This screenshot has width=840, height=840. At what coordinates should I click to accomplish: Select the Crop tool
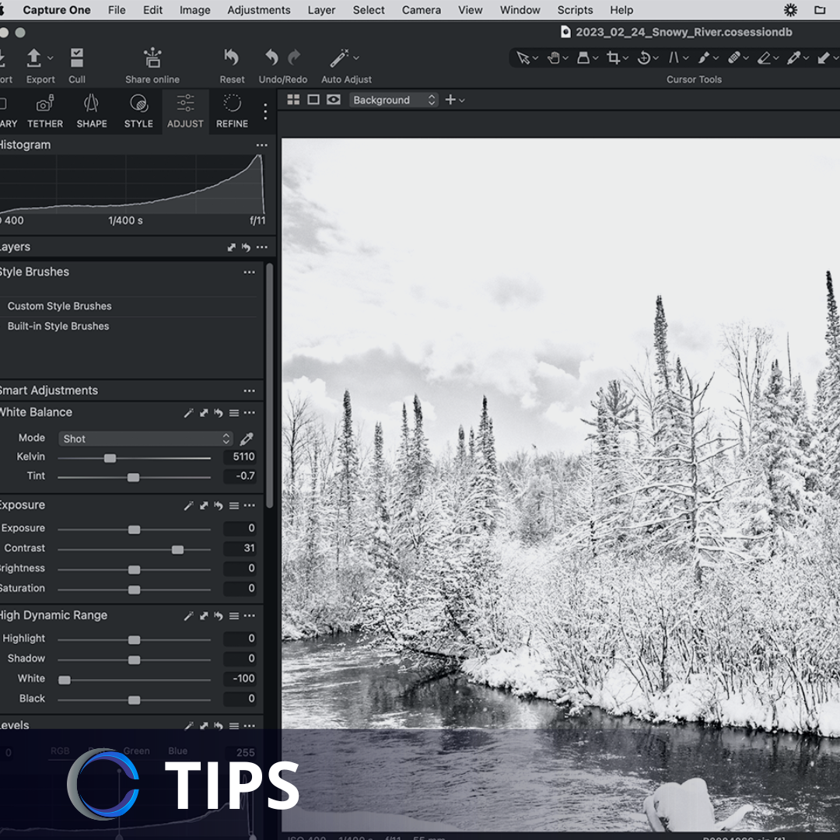(614, 58)
